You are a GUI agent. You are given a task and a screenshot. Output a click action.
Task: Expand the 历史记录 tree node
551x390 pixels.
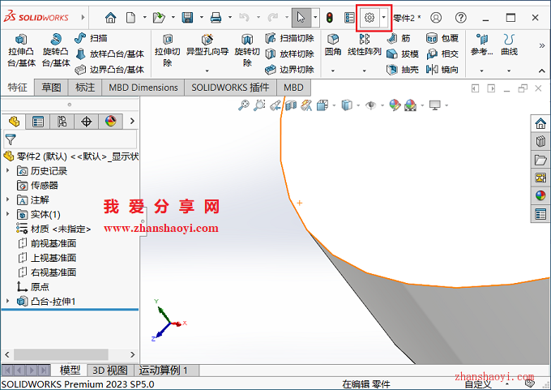tap(8, 170)
